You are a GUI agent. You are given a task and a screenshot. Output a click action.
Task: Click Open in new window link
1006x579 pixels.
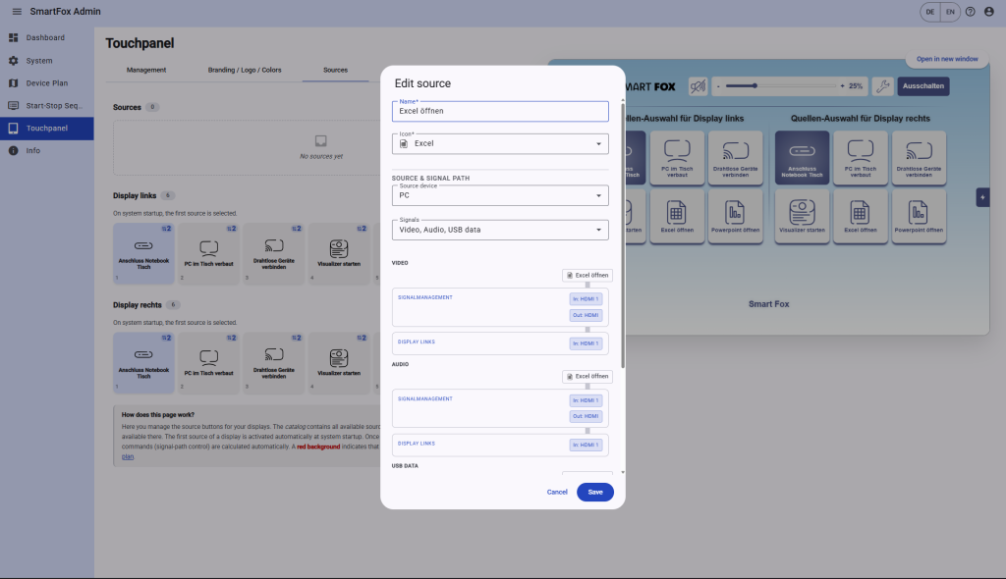coord(947,59)
